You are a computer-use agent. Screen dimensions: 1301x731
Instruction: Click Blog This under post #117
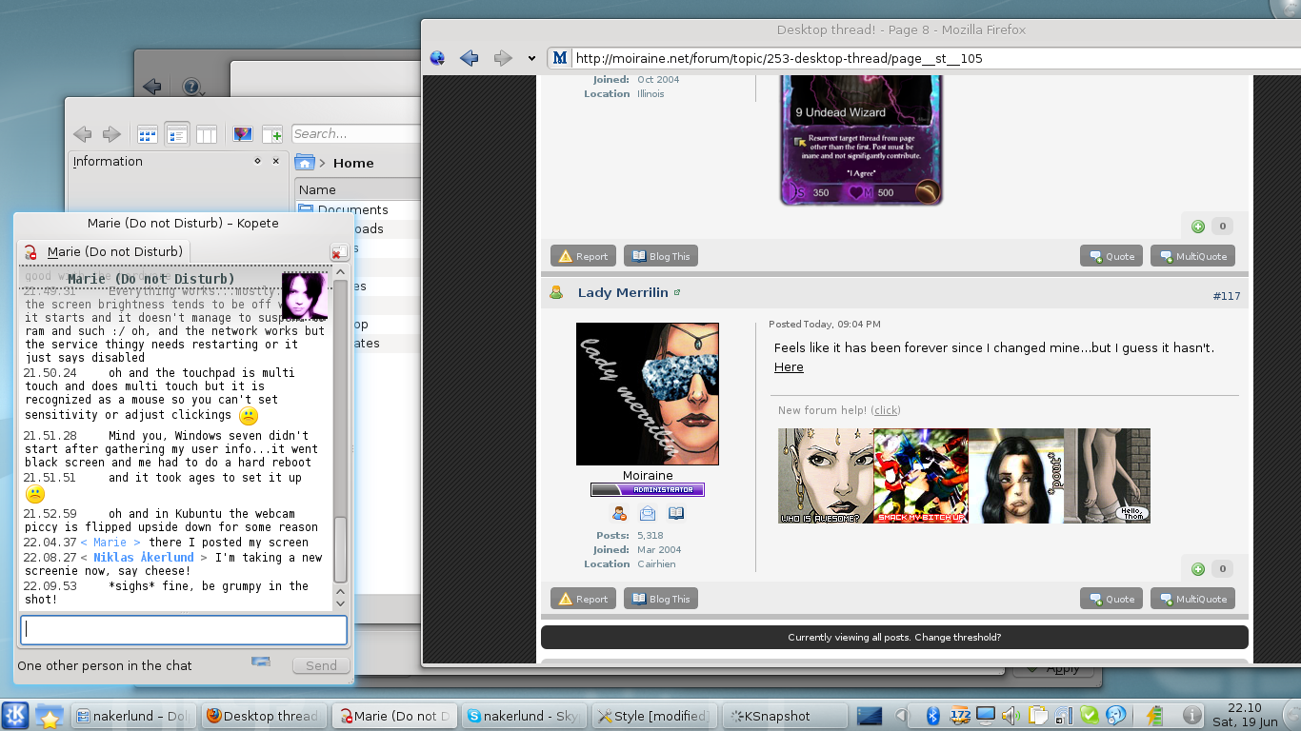tap(661, 599)
